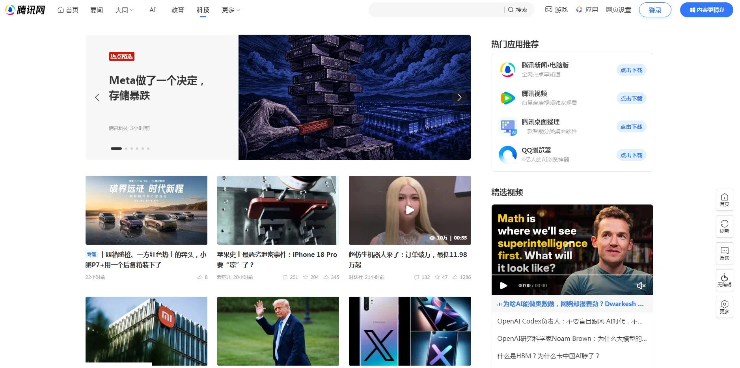
Task: Open the 首页 nav item with home icon
Action: [68, 10]
